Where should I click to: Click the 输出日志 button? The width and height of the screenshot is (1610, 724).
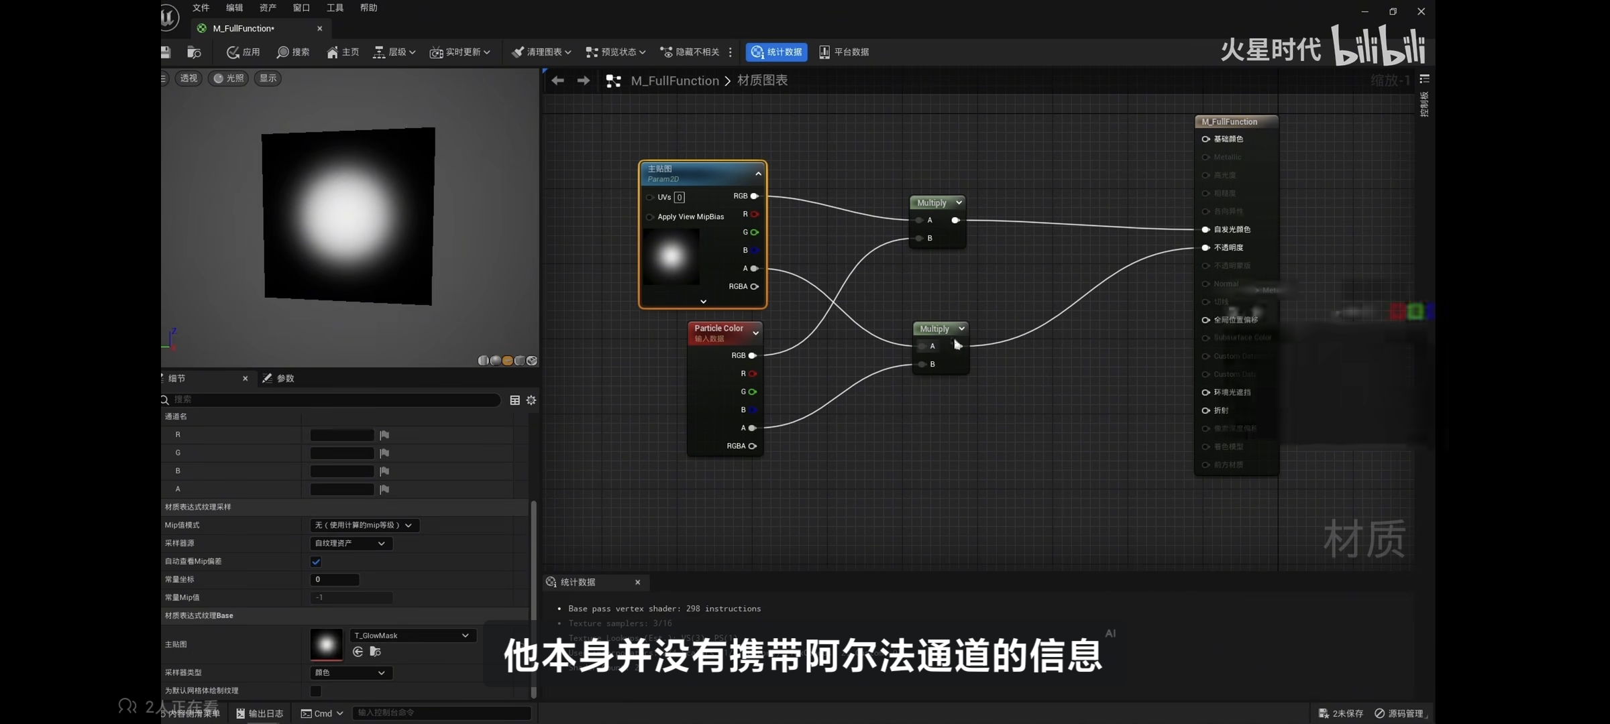tap(260, 713)
